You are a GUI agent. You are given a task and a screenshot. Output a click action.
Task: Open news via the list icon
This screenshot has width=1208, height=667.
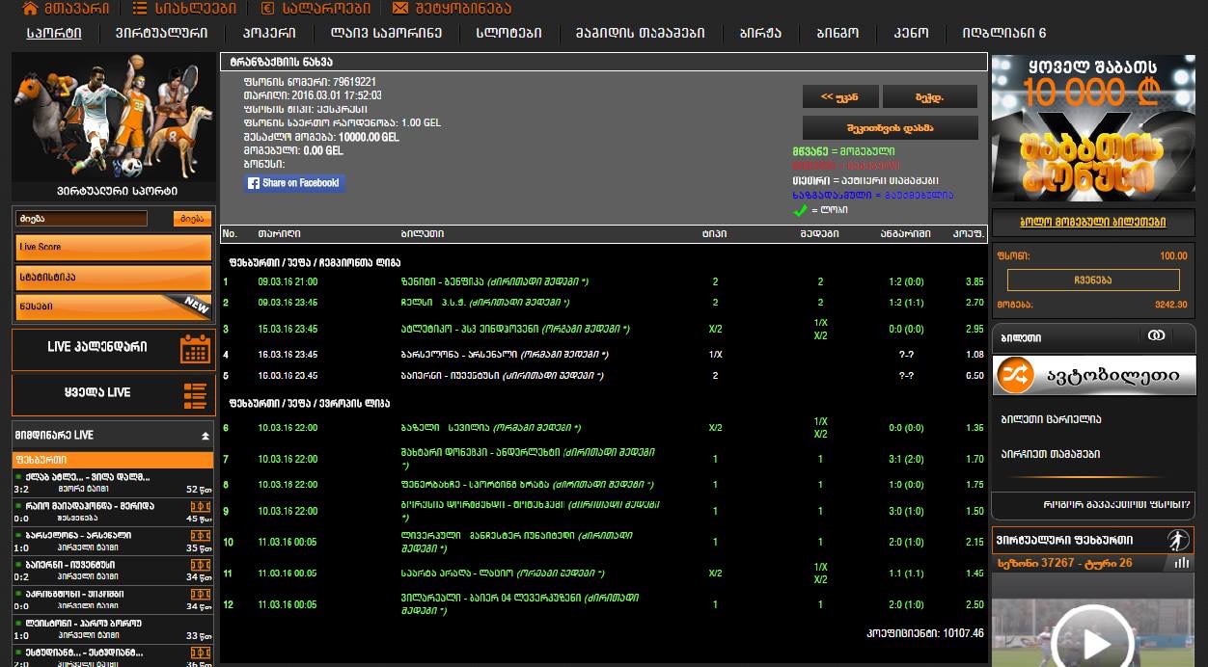pyautogui.click(x=141, y=9)
